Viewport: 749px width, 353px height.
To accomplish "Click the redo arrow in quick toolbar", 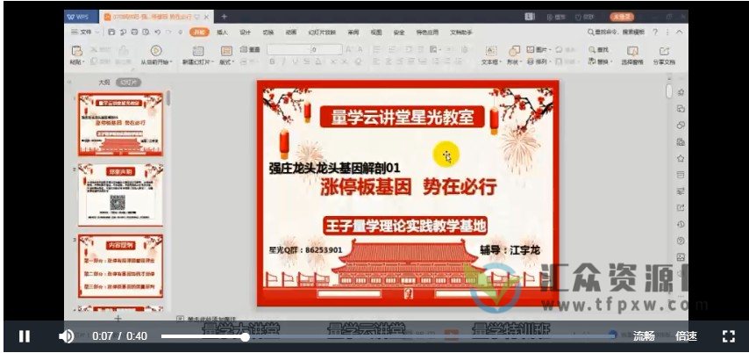I will (168, 32).
